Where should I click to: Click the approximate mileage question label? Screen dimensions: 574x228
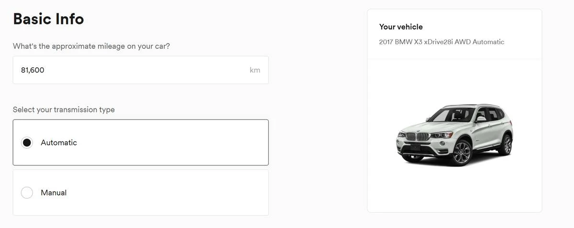91,46
